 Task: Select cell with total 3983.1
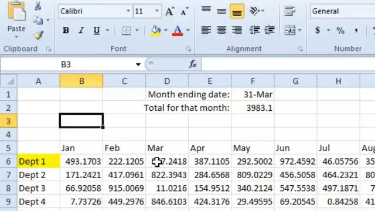click(x=253, y=108)
